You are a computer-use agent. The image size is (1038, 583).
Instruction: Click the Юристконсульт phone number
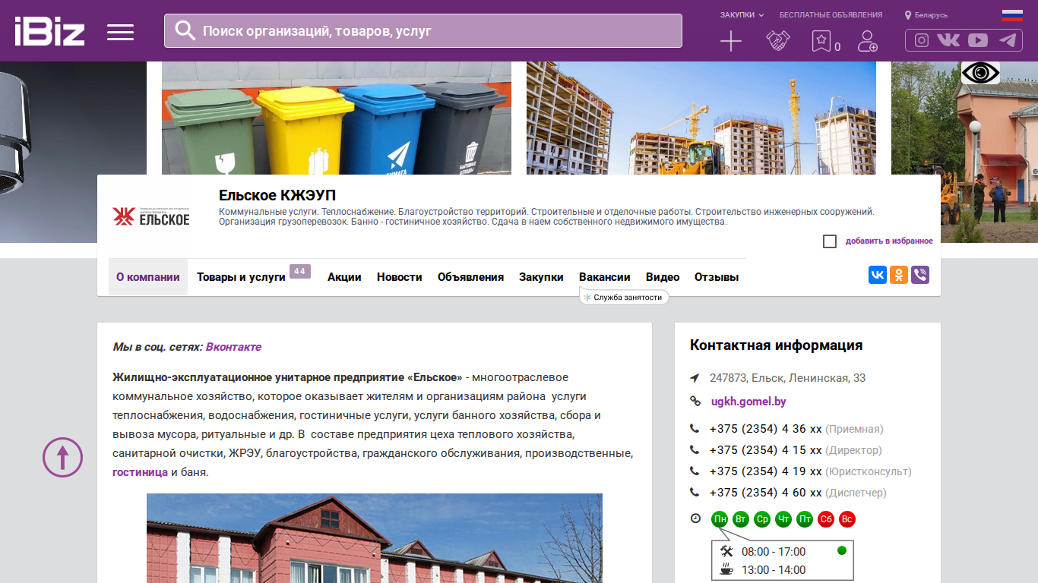[766, 471]
